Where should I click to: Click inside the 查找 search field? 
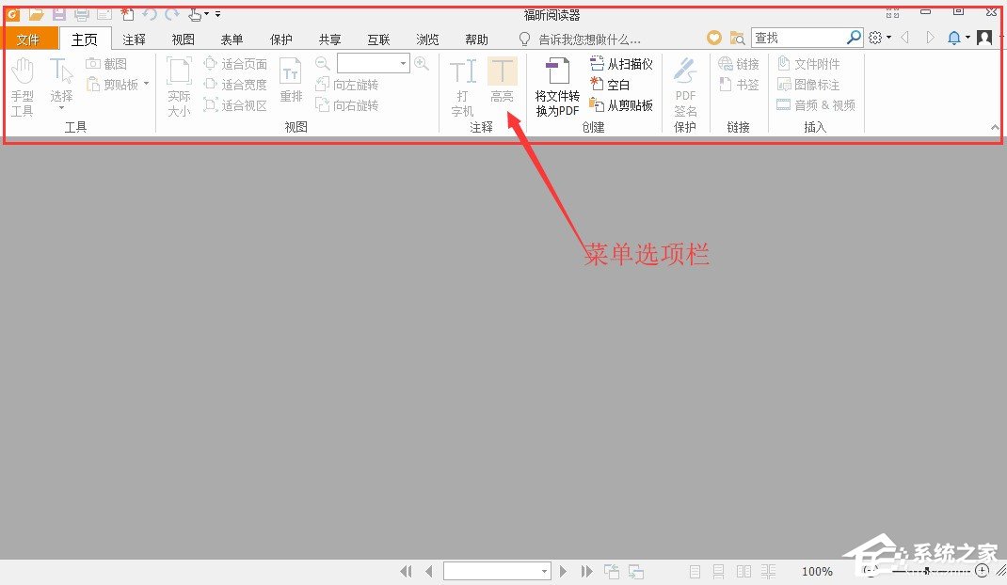(805, 38)
